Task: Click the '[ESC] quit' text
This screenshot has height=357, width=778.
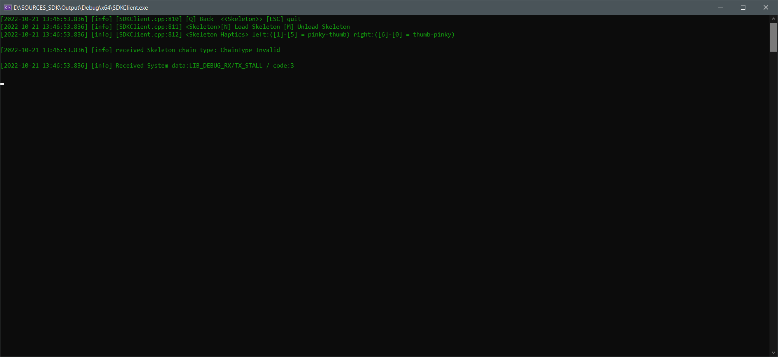Action: point(284,19)
